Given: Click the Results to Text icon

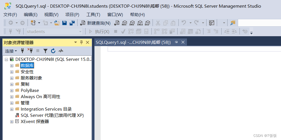Looking at the screenshot, I should click(183, 32).
